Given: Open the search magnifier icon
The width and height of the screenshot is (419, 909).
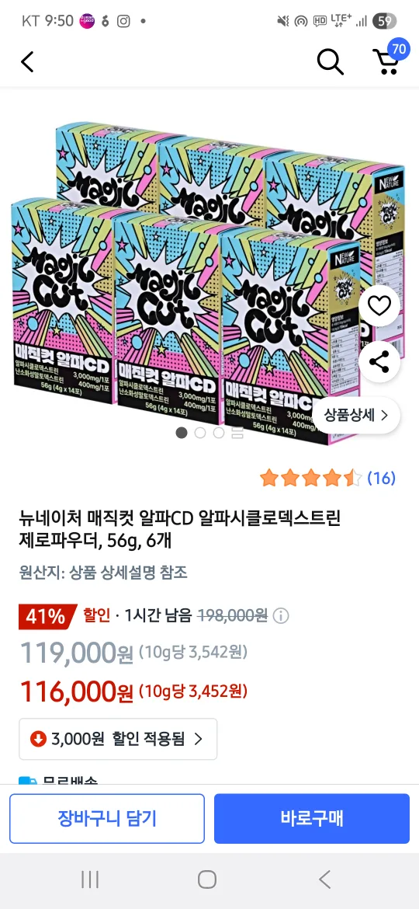Looking at the screenshot, I should click(331, 61).
